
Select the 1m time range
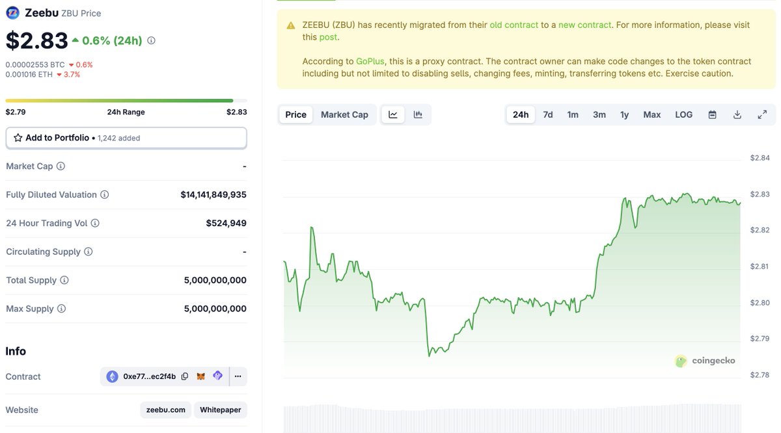(x=573, y=114)
